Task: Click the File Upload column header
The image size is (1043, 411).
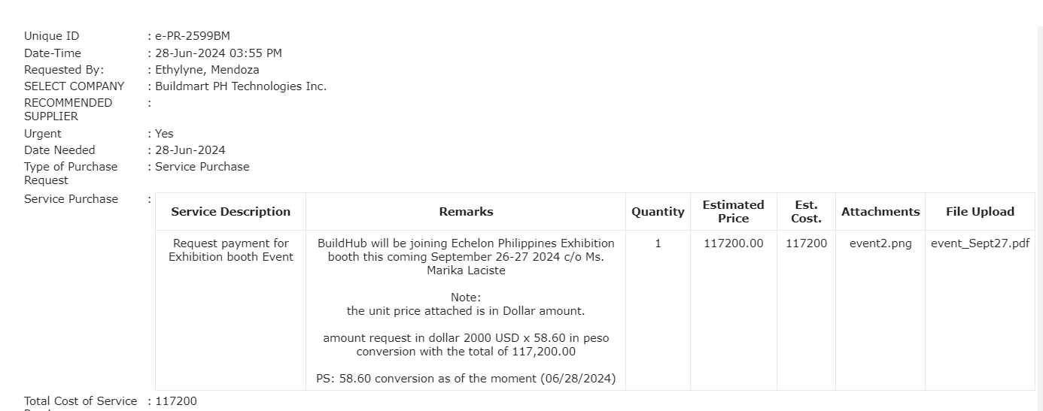Action: (980, 212)
